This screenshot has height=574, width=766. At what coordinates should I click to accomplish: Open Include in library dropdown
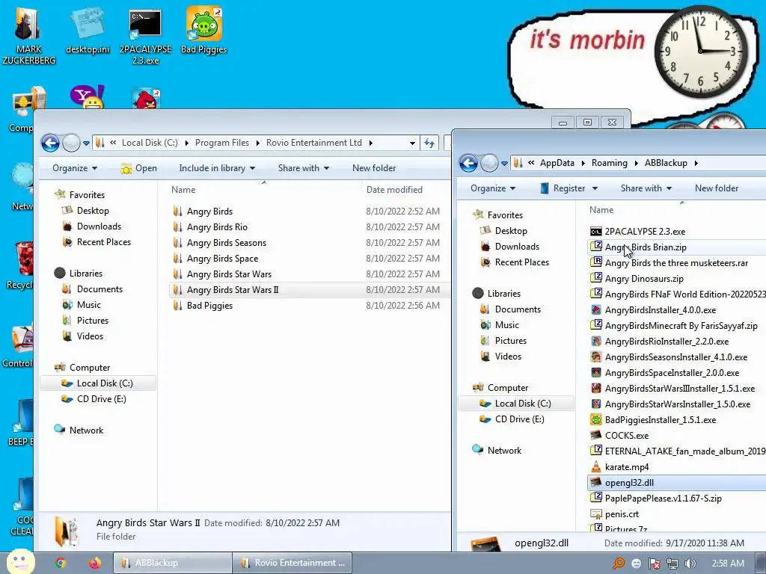coord(217,168)
